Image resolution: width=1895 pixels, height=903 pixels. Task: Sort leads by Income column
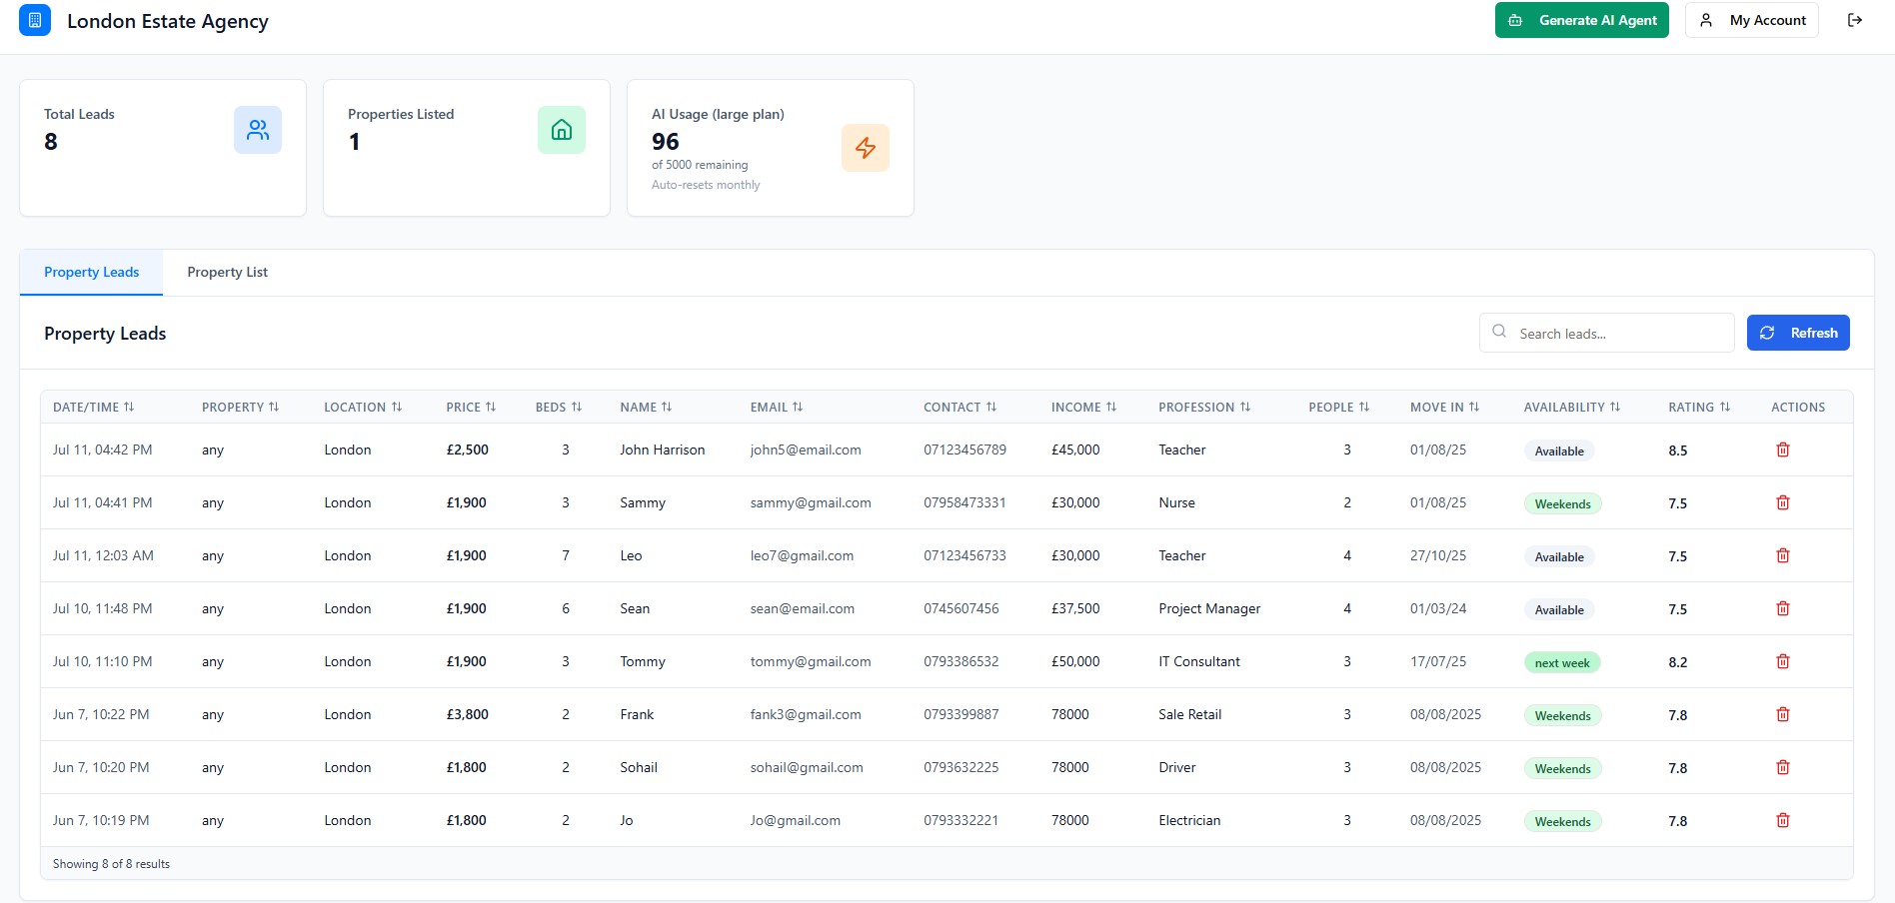coord(1084,407)
